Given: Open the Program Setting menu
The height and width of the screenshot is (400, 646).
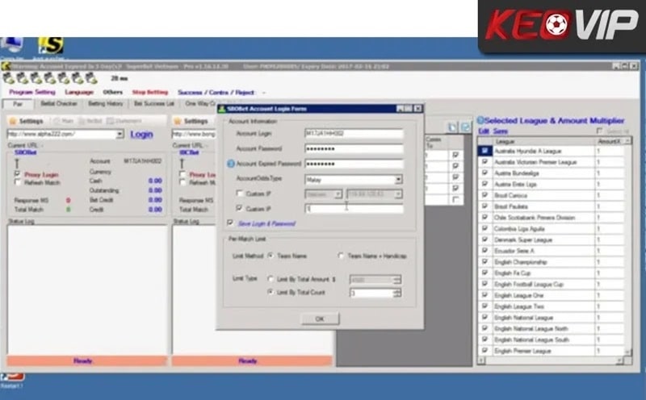Looking at the screenshot, I should click(32, 93).
